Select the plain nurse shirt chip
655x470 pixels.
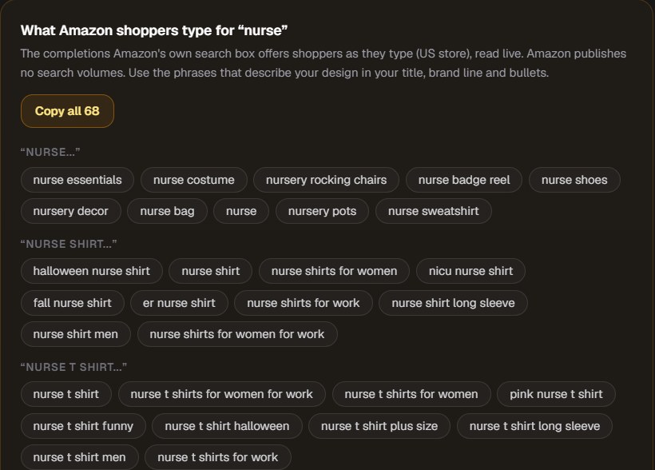click(x=211, y=271)
